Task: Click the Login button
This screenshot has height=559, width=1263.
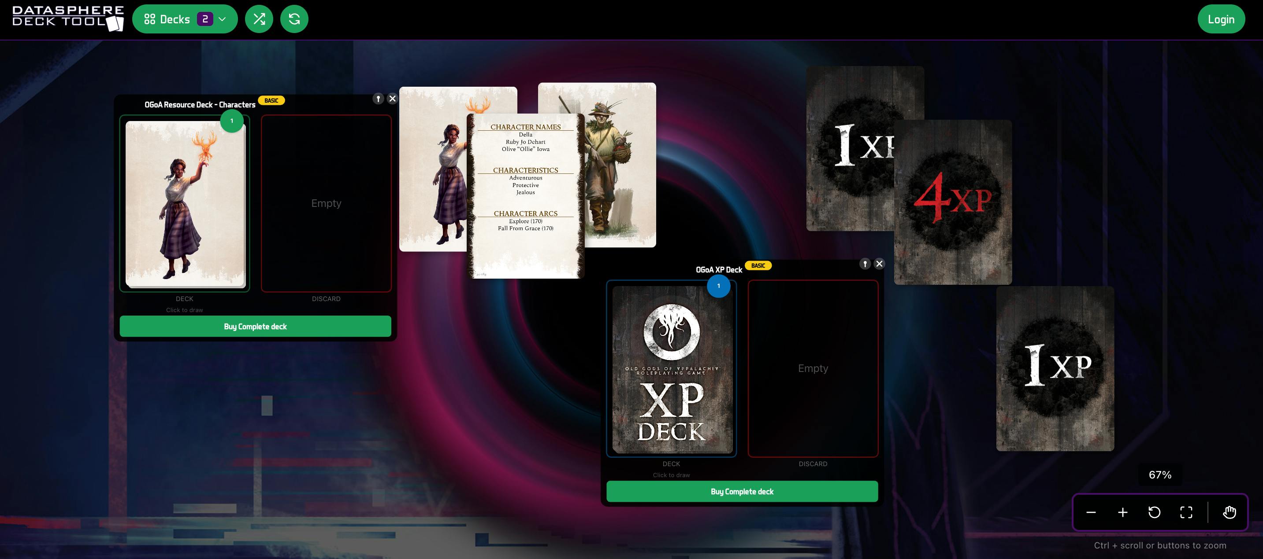Action: pyautogui.click(x=1221, y=19)
